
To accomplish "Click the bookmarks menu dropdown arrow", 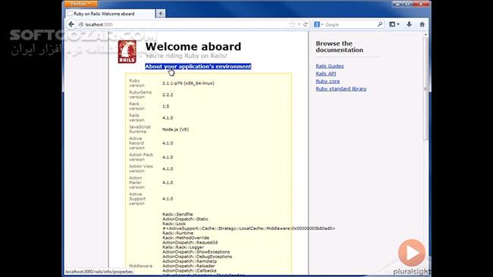I will click(x=398, y=24).
